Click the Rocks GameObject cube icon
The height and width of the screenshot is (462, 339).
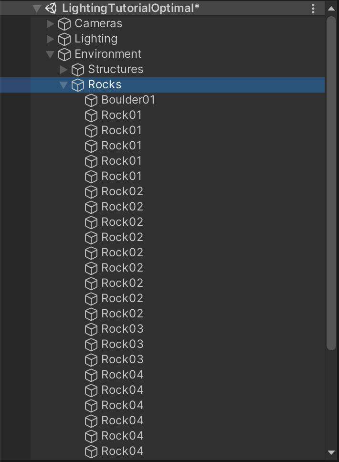click(78, 85)
